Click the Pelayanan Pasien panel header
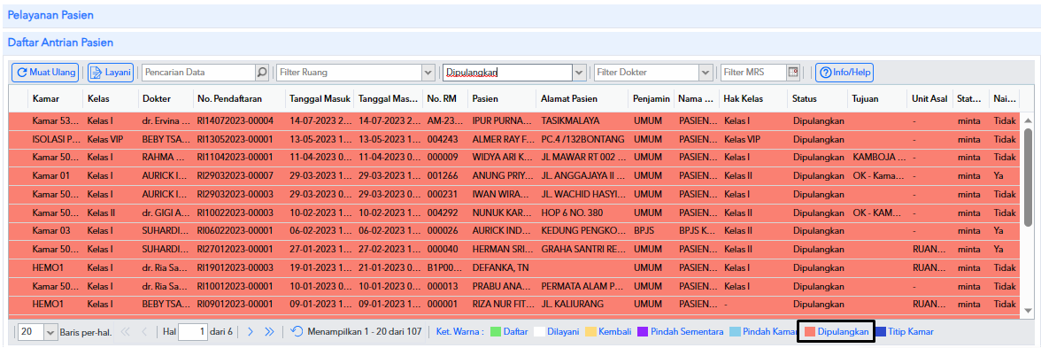Image resolution: width=1041 pixels, height=348 pixels. point(520,15)
